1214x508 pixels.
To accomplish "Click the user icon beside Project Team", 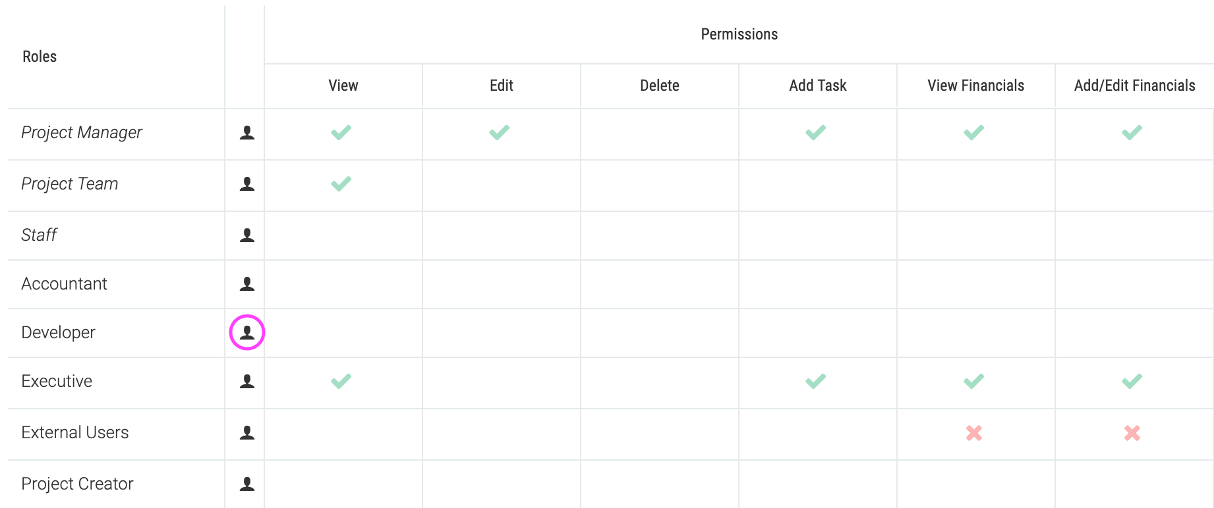I will pos(247,184).
